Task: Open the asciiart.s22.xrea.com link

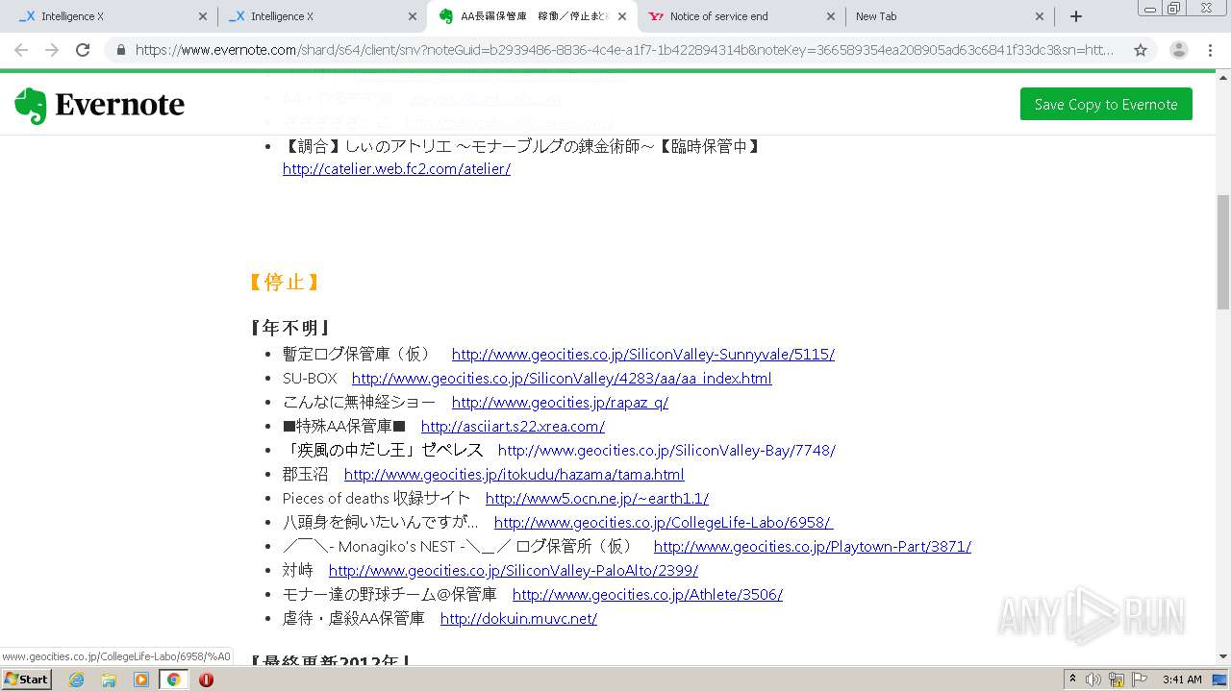Action: [x=513, y=426]
